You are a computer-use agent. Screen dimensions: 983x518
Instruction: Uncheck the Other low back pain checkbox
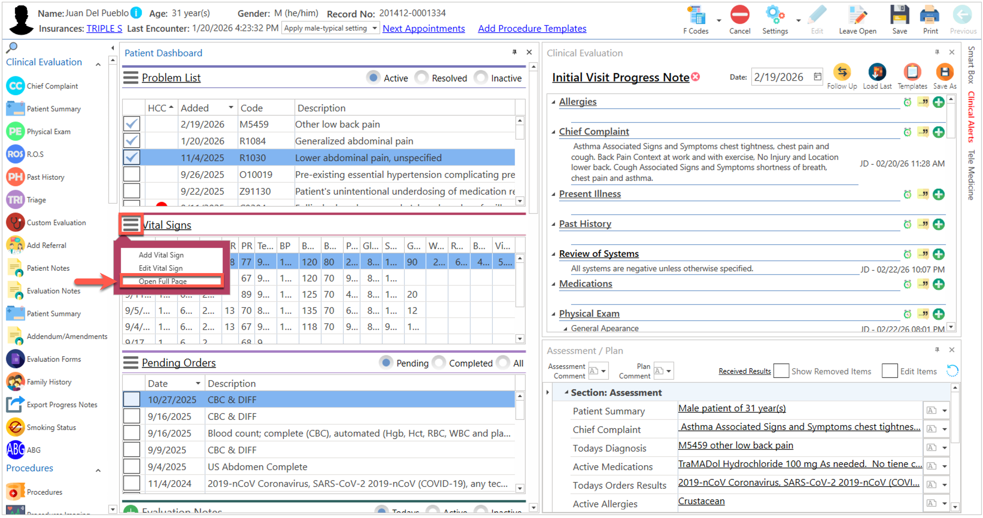(132, 124)
